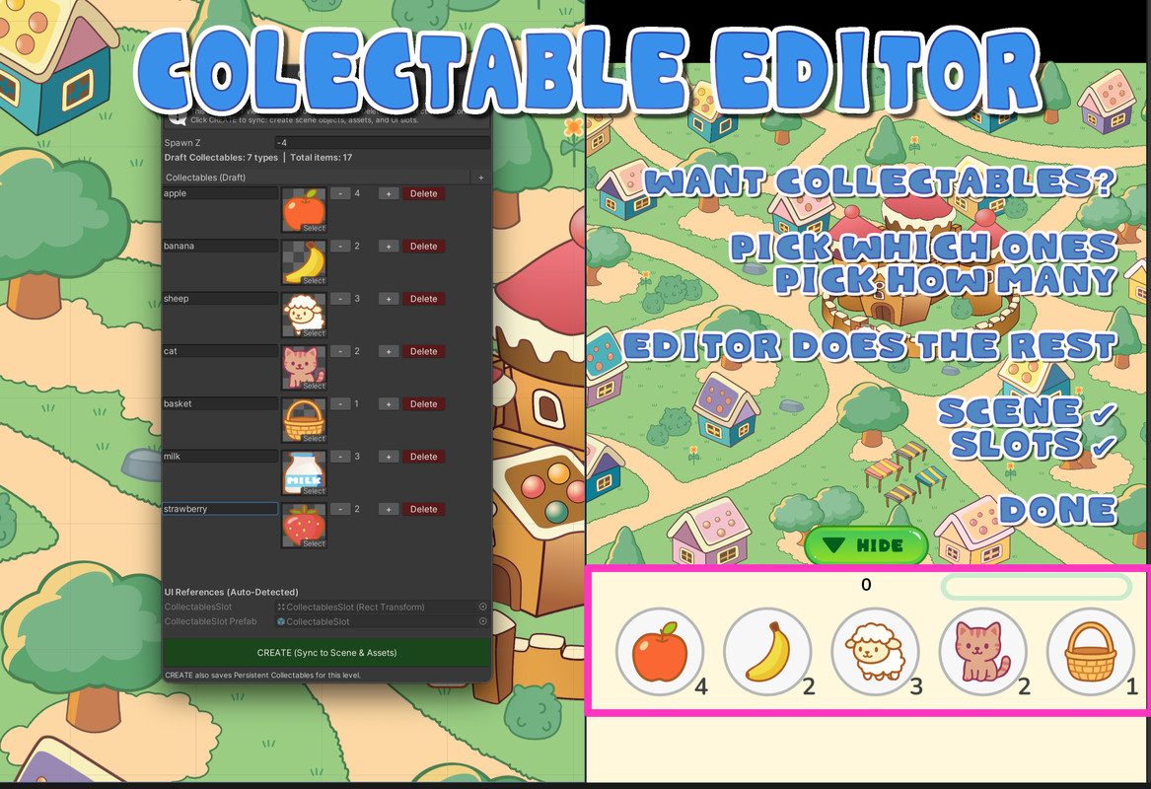Decrease the apple count with minus
This screenshot has height=789, width=1151.
point(340,193)
